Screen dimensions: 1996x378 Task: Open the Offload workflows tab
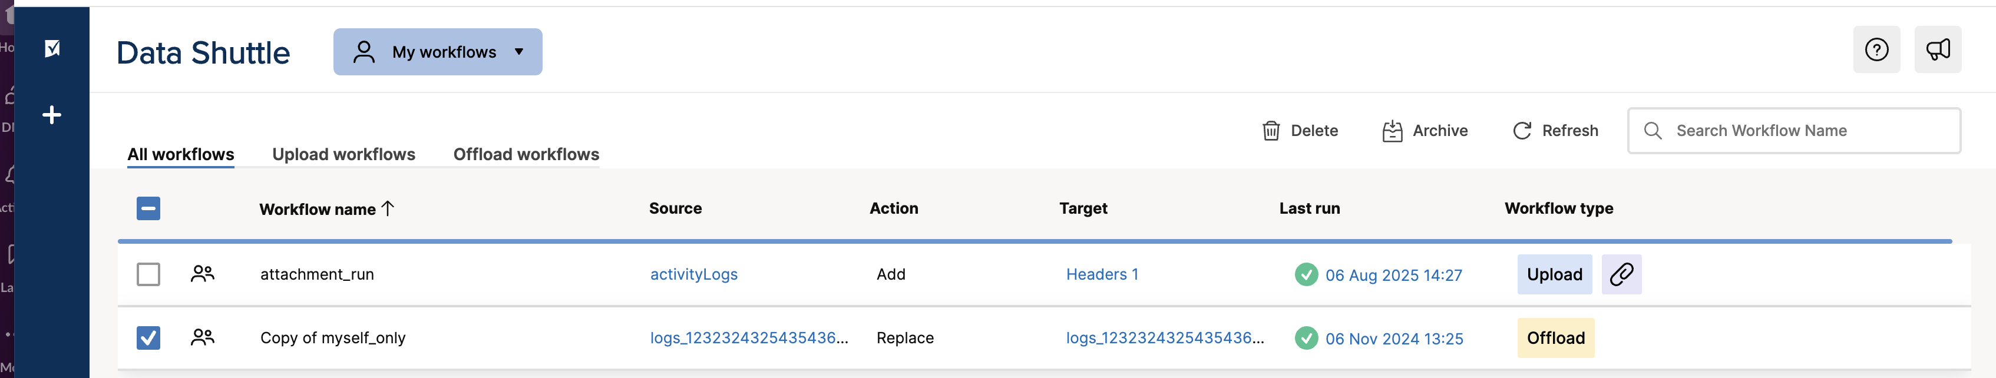[526, 154]
